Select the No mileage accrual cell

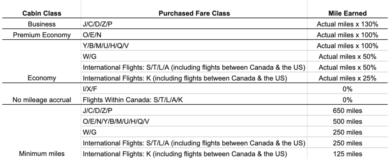[x=42, y=94]
